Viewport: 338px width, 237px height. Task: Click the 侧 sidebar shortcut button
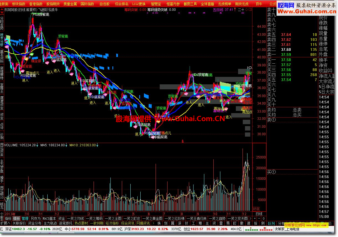point(263,223)
